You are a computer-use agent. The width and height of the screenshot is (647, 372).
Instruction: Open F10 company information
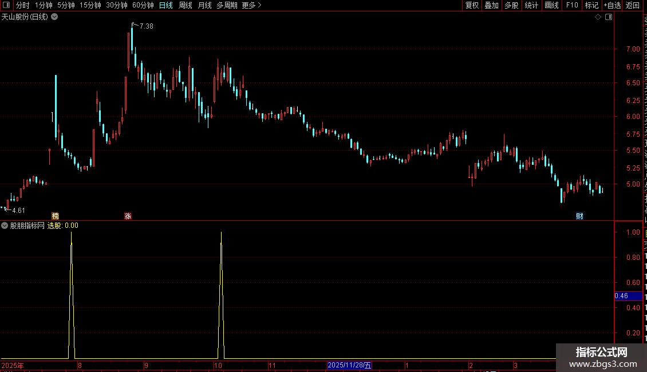[x=572, y=5]
